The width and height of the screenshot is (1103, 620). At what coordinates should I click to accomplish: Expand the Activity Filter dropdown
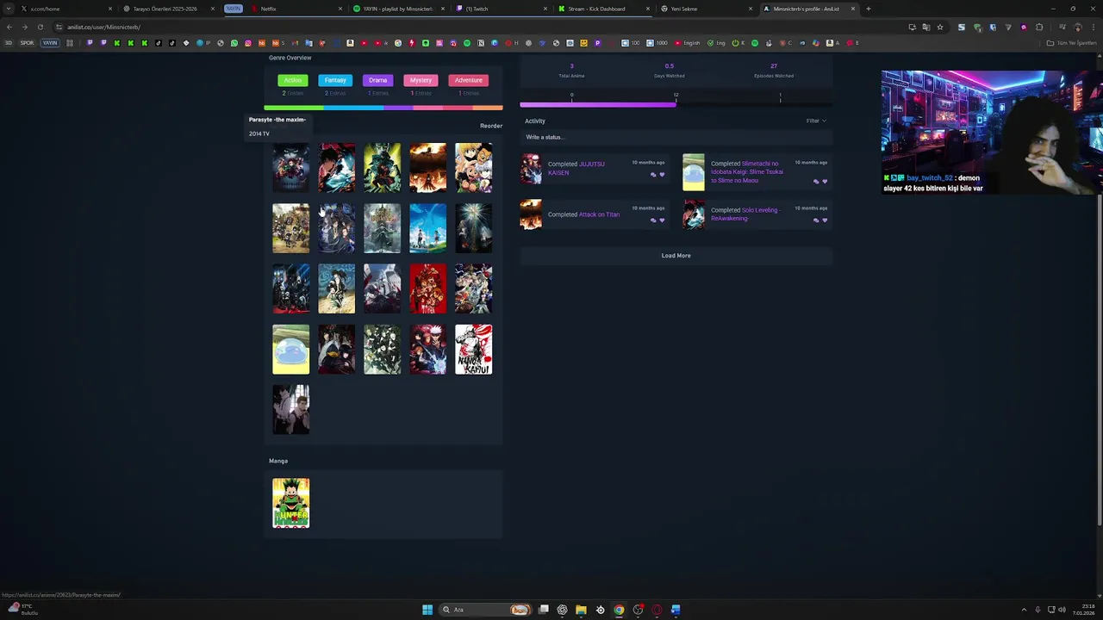click(816, 121)
